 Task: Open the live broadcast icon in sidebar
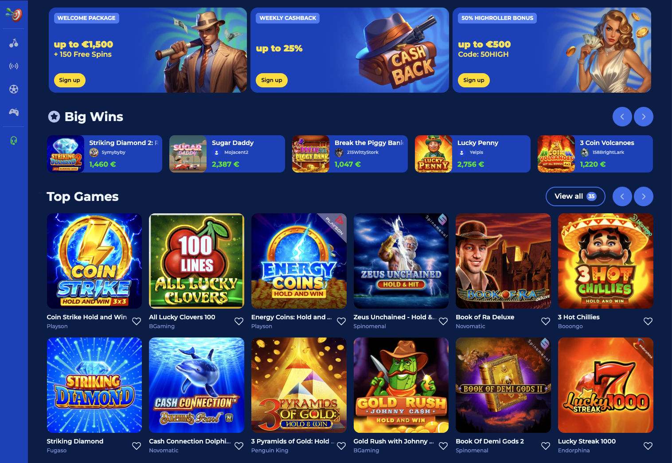[x=14, y=66]
